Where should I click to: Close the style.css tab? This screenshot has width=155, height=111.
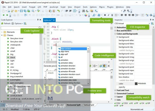[54, 20]
